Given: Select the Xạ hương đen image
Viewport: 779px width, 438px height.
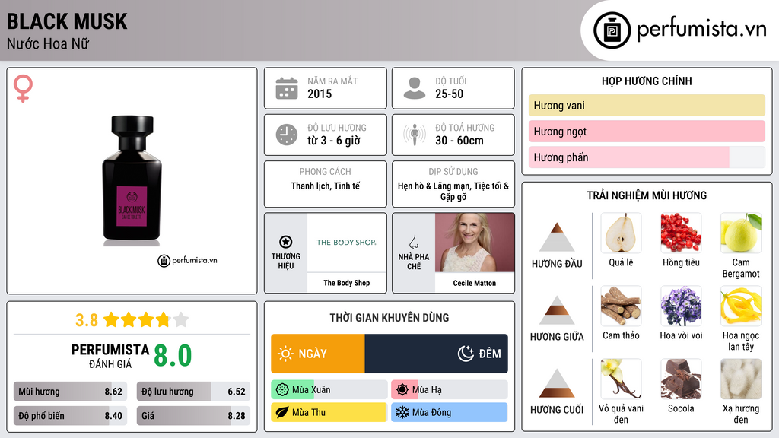Looking at the screenshot, I should click(741, 379).
